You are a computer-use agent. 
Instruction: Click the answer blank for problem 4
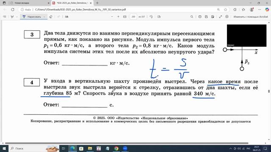coord(85,105)
